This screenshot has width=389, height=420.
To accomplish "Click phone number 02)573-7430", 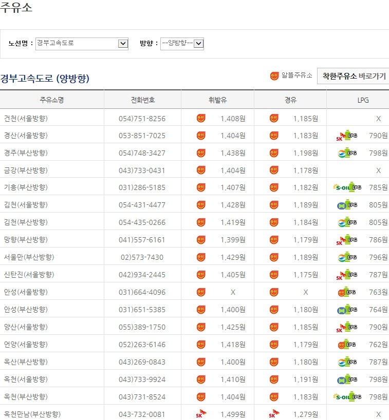I will (142, 257).
